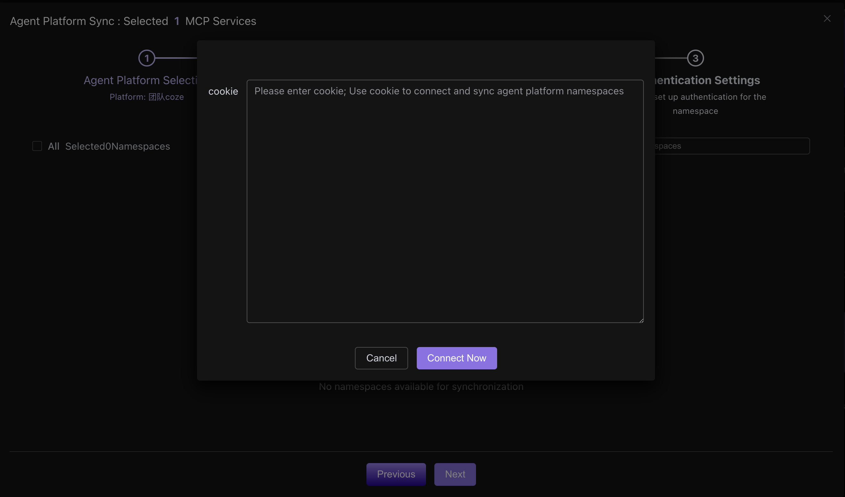This screenshot has height=497, width=845.
Task: Click the namespaces search field
Action: click(732, 146)
